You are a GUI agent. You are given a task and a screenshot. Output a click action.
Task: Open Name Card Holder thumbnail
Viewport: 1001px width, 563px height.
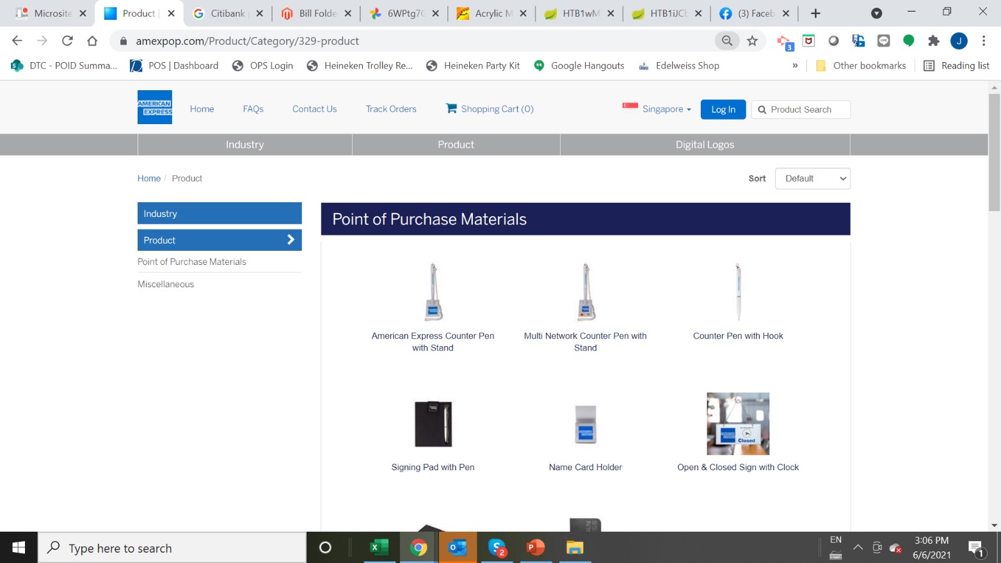tap(586, 424)
